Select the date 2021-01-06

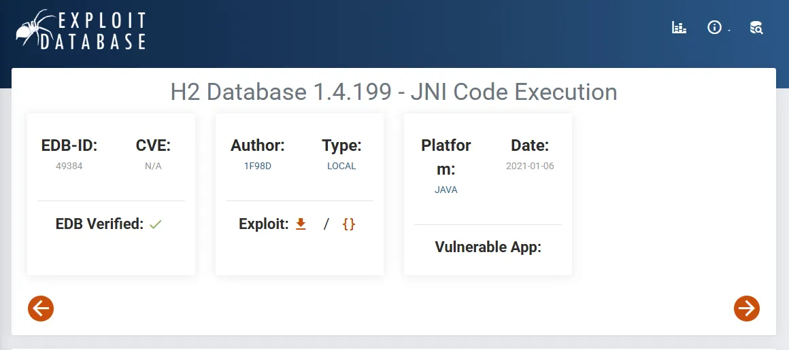pos(530,166)
